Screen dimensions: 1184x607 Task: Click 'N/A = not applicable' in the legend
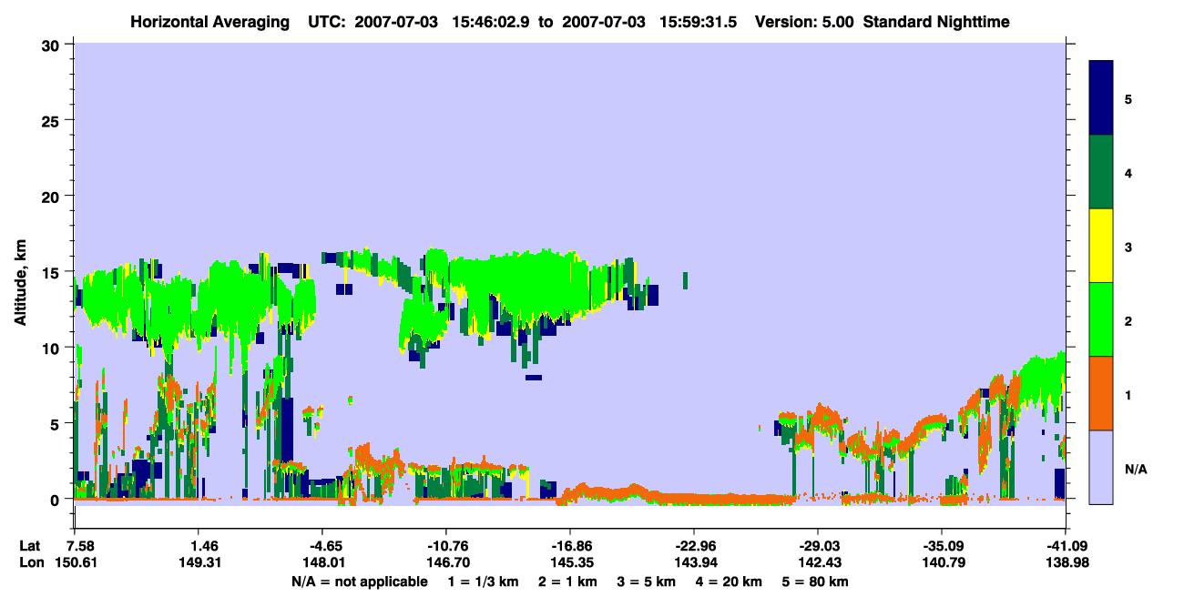pyautogui.click(x=359, y=581)
